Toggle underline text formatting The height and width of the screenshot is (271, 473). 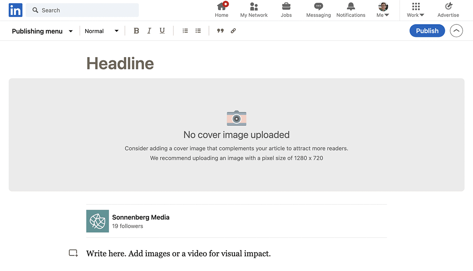[162, 31]
